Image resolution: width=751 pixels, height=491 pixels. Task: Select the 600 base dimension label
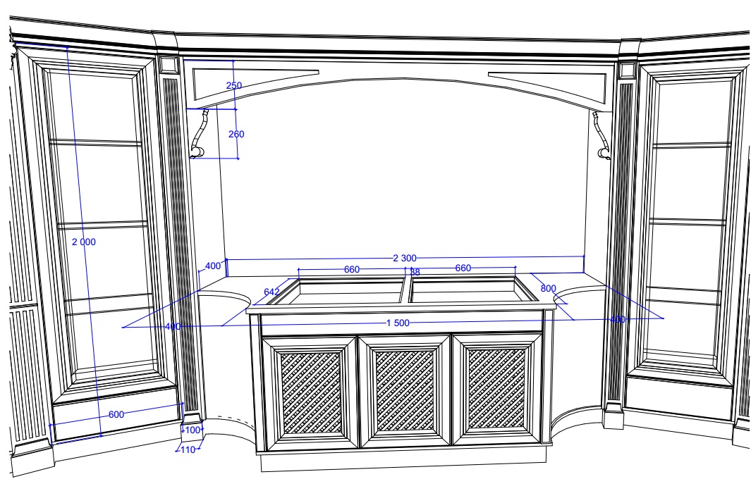pos(116,414)
